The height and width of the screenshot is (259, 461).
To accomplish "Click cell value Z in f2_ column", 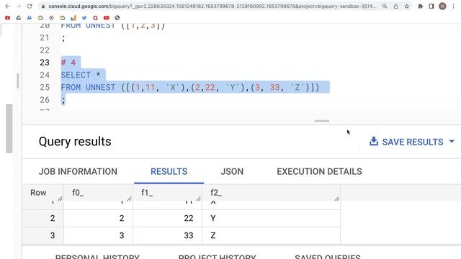I will pos(213,235).
